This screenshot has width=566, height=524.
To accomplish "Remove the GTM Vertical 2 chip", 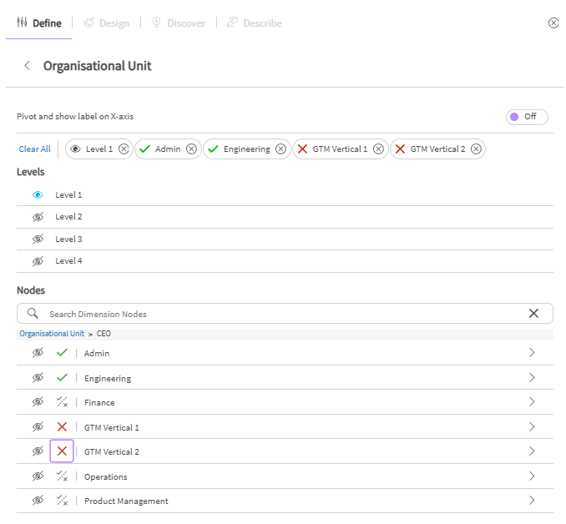I will [x=476, y=149].
